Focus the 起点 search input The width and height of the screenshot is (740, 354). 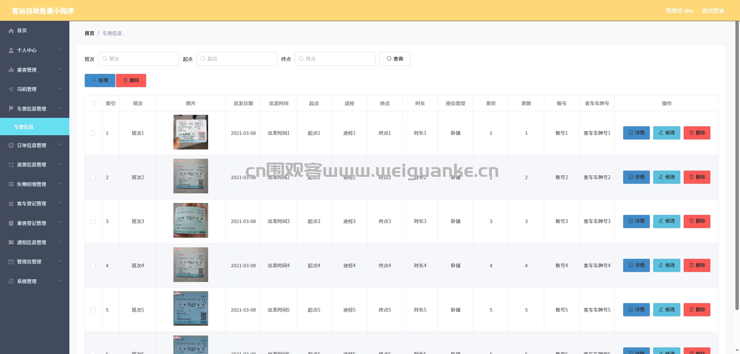coord(237,59)
